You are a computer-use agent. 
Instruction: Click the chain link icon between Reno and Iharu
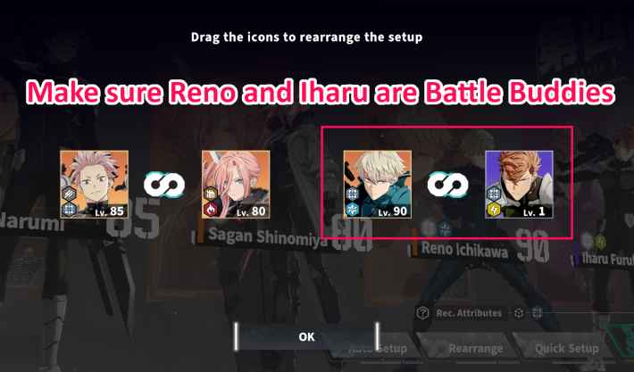pyautogui.click(x=448, y=185)
